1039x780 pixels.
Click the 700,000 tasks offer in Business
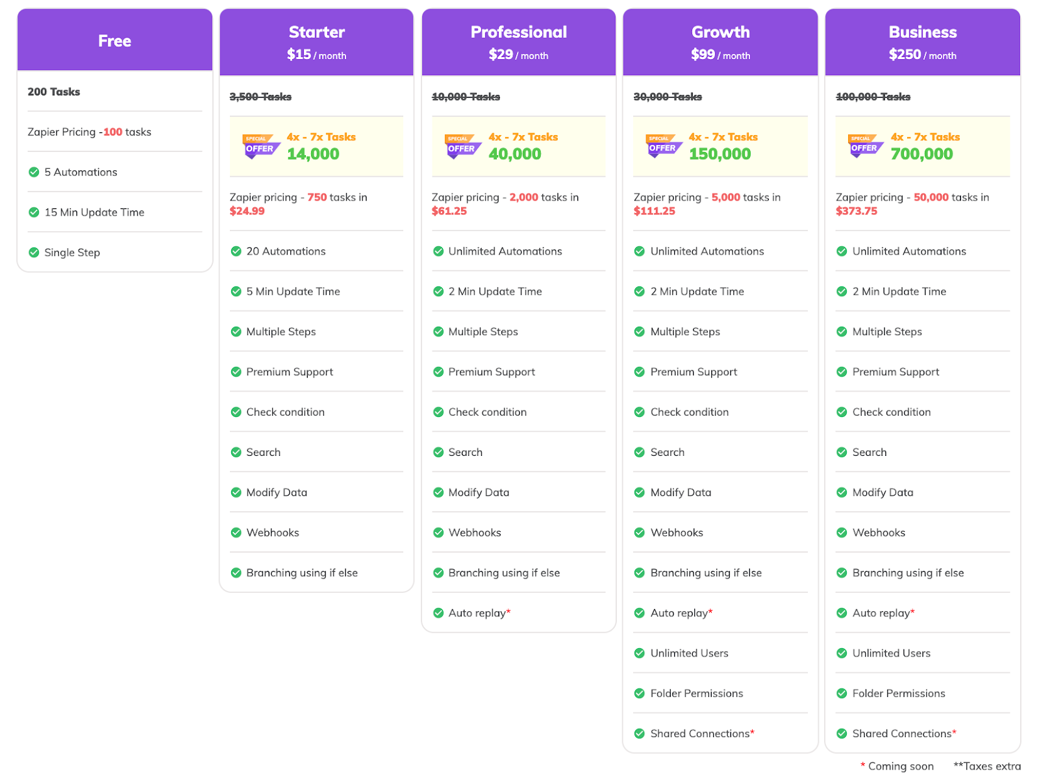(x=921, y=155)
